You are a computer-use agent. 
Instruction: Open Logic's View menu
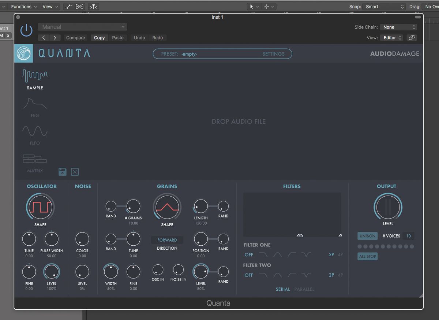48,6
